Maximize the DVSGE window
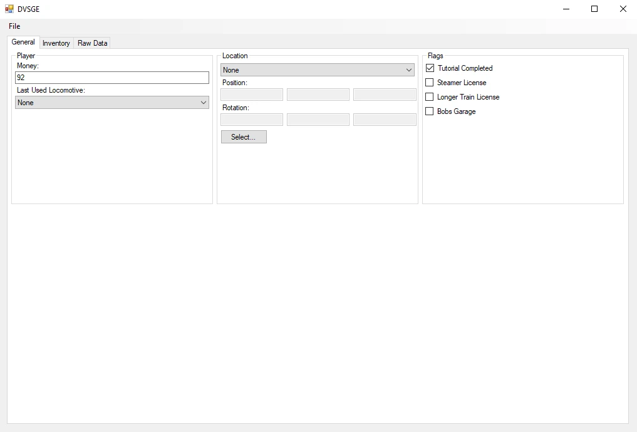The width and height of the screenshot is (637, 432). (x=594, y=9)
